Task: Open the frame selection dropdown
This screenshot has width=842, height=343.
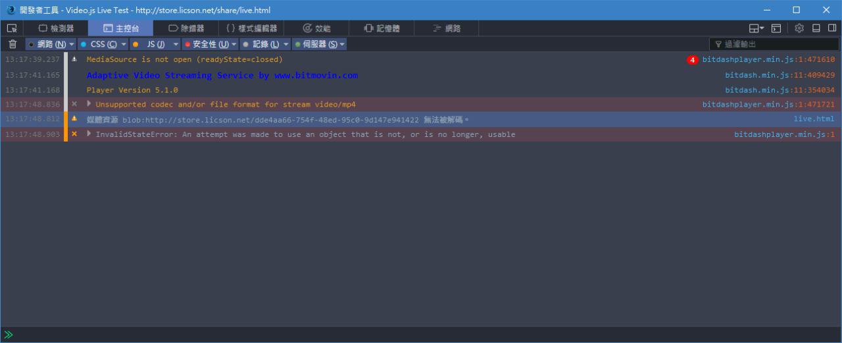Action: point(756,28)
